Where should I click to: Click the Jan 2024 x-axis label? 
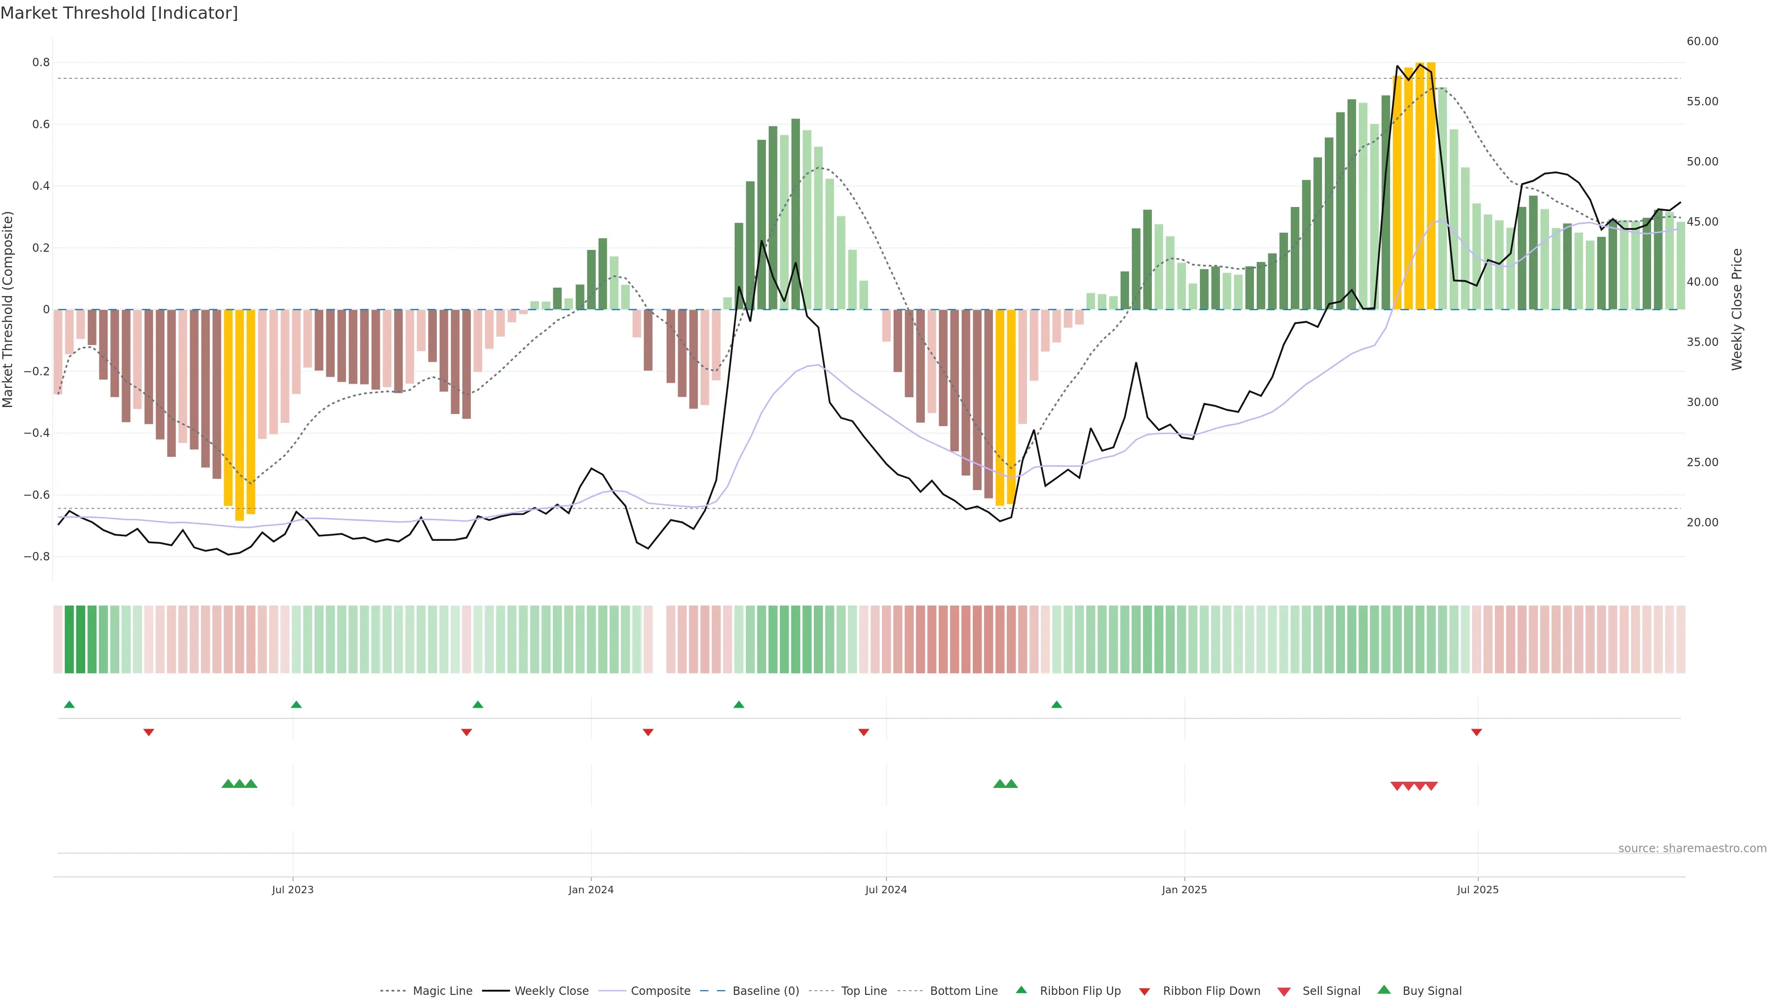tap(591, 890)
